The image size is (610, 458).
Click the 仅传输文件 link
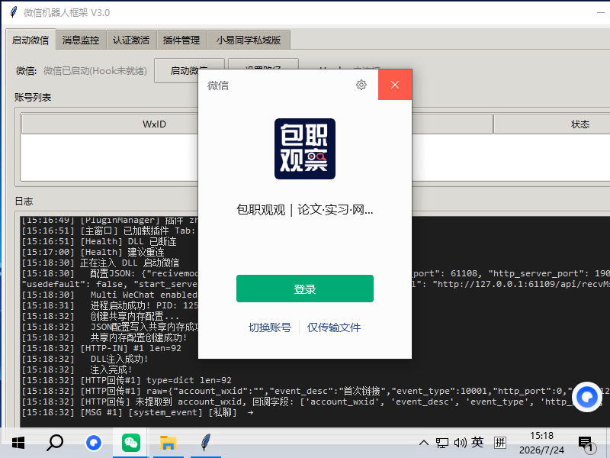[334, 327]
